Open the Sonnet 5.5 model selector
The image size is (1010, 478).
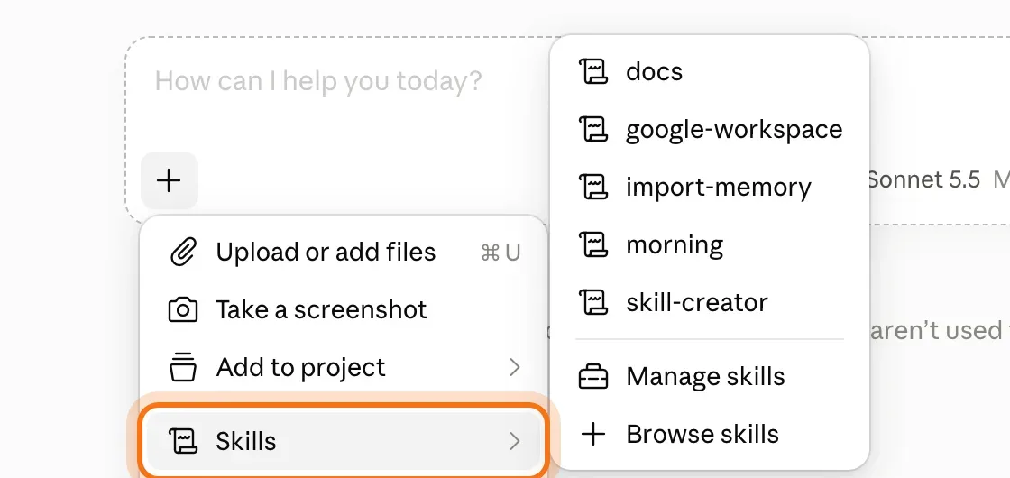(x=923, y=179)
